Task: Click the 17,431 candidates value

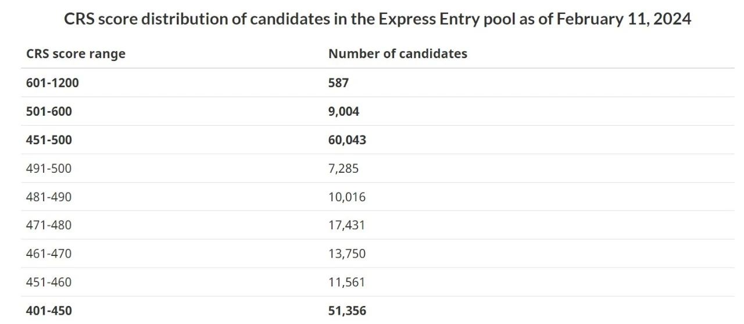Action: (x=346, y=225)
